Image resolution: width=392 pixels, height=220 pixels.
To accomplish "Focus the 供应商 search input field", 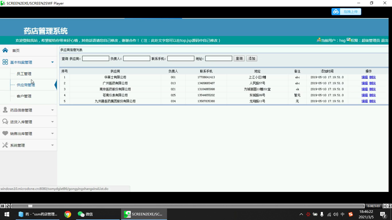I will [x=96, y=58].
